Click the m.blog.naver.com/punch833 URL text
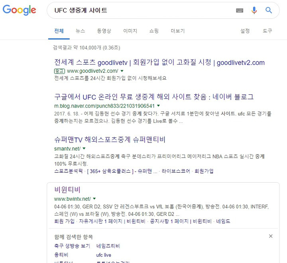 104,106
